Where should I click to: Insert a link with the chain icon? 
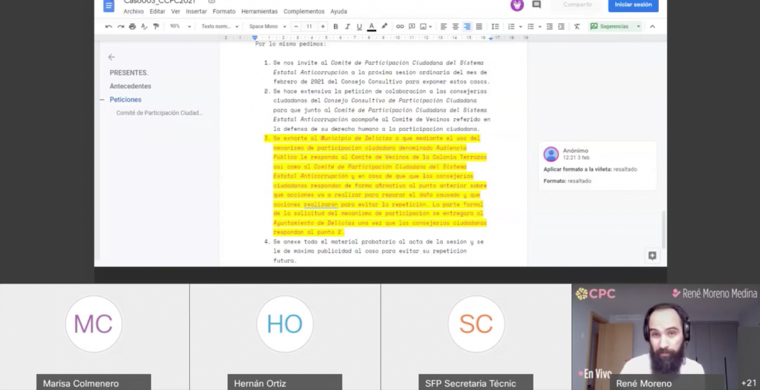click(x=400, y=26)
